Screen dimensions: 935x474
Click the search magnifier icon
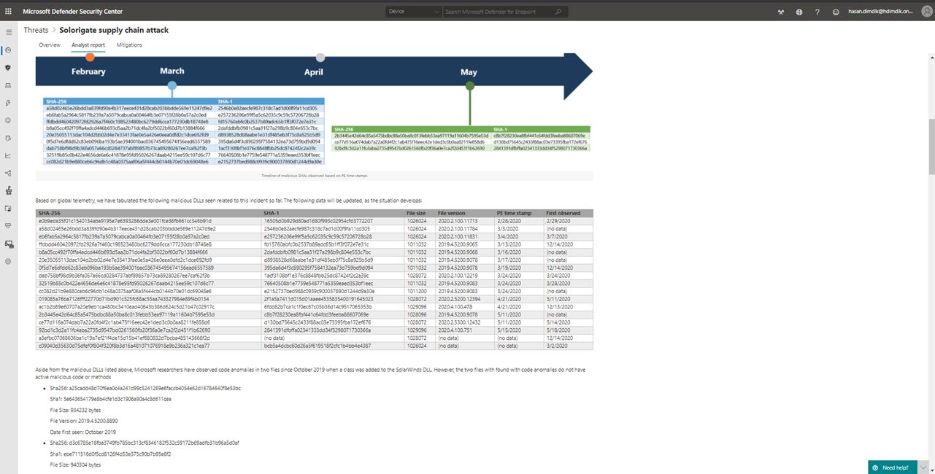coord(558,12)
